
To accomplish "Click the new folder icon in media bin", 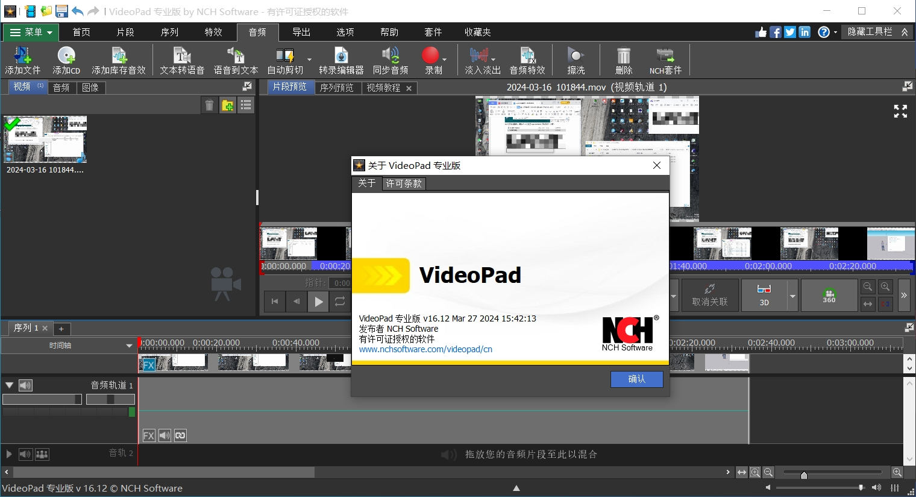I will click(228, 106).
